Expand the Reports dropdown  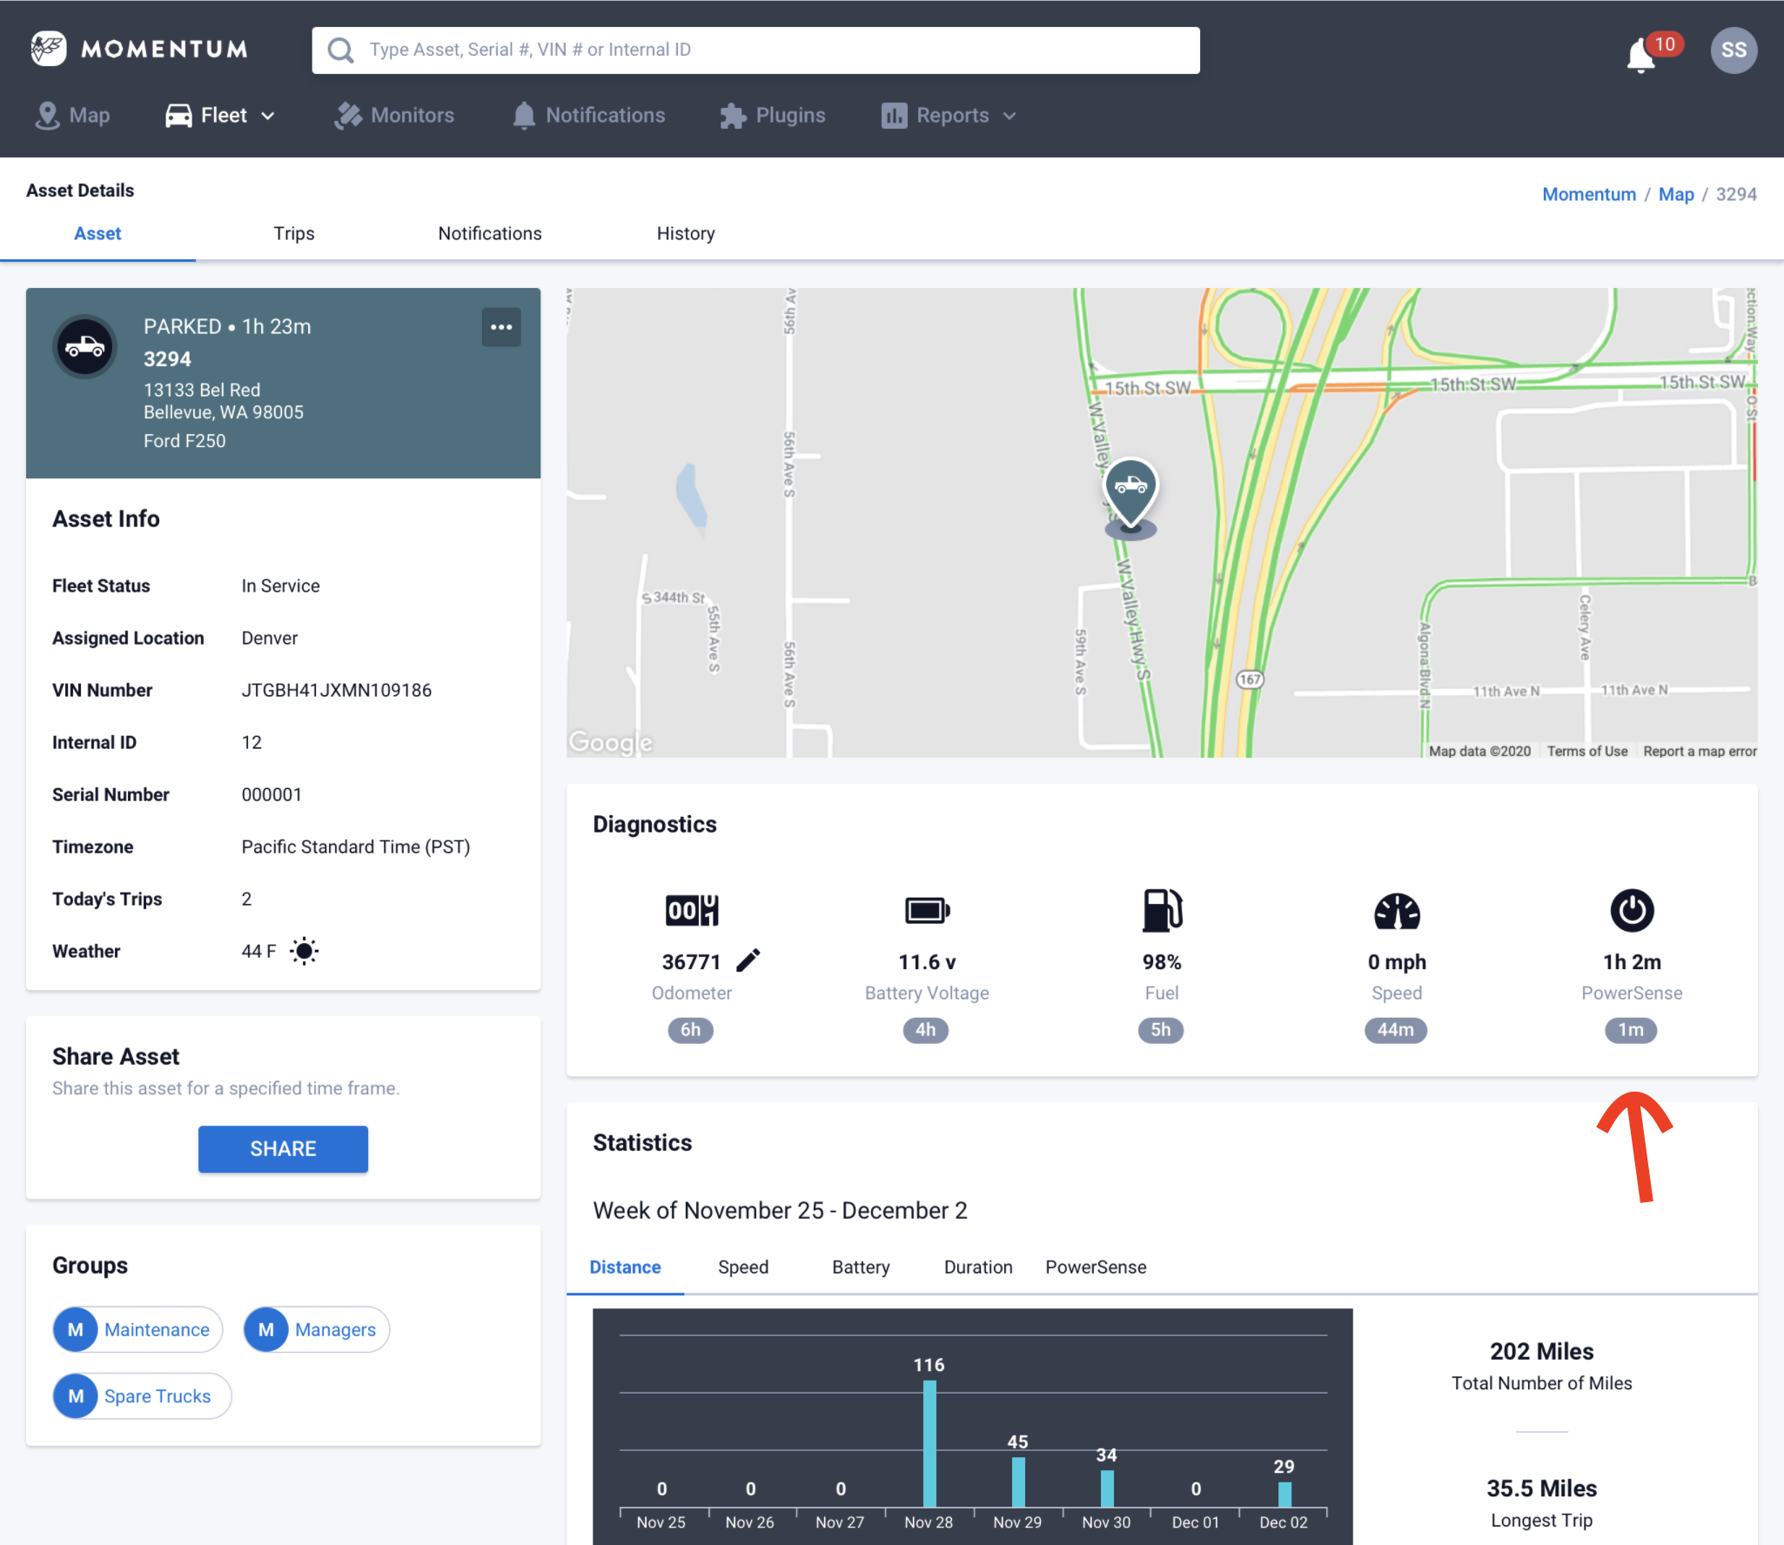point(949,115)
